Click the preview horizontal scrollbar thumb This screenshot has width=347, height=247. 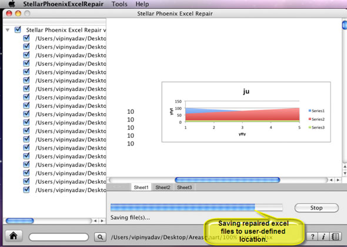point(227,180)
